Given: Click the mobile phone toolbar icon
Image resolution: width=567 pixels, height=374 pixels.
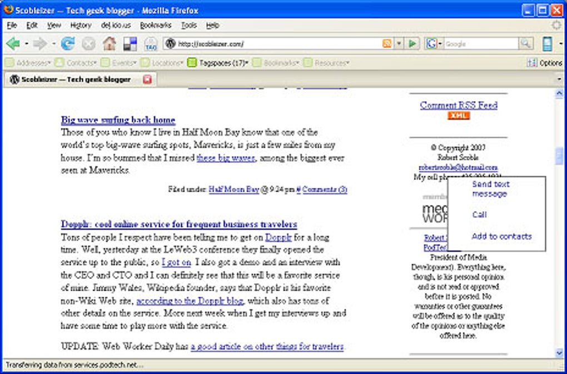Looking at the screenshot, I should pyautogui.click(x=547, y=44).
